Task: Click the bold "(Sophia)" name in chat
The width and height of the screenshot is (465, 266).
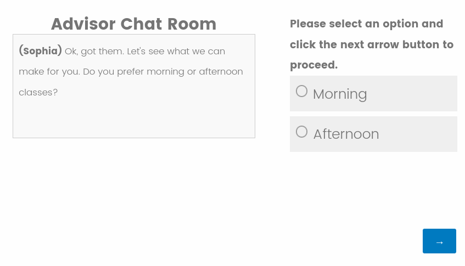Action: pyautogui.click(x=40, y=51)
